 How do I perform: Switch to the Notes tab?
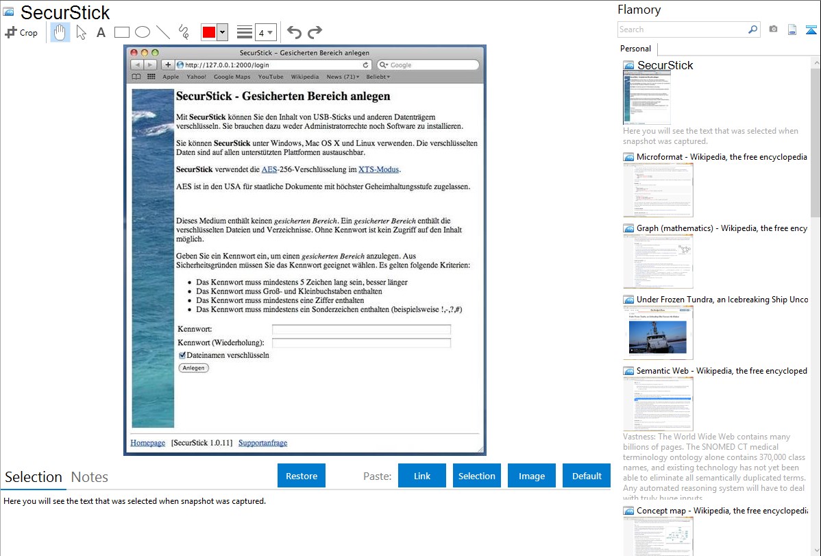[90, 477]
